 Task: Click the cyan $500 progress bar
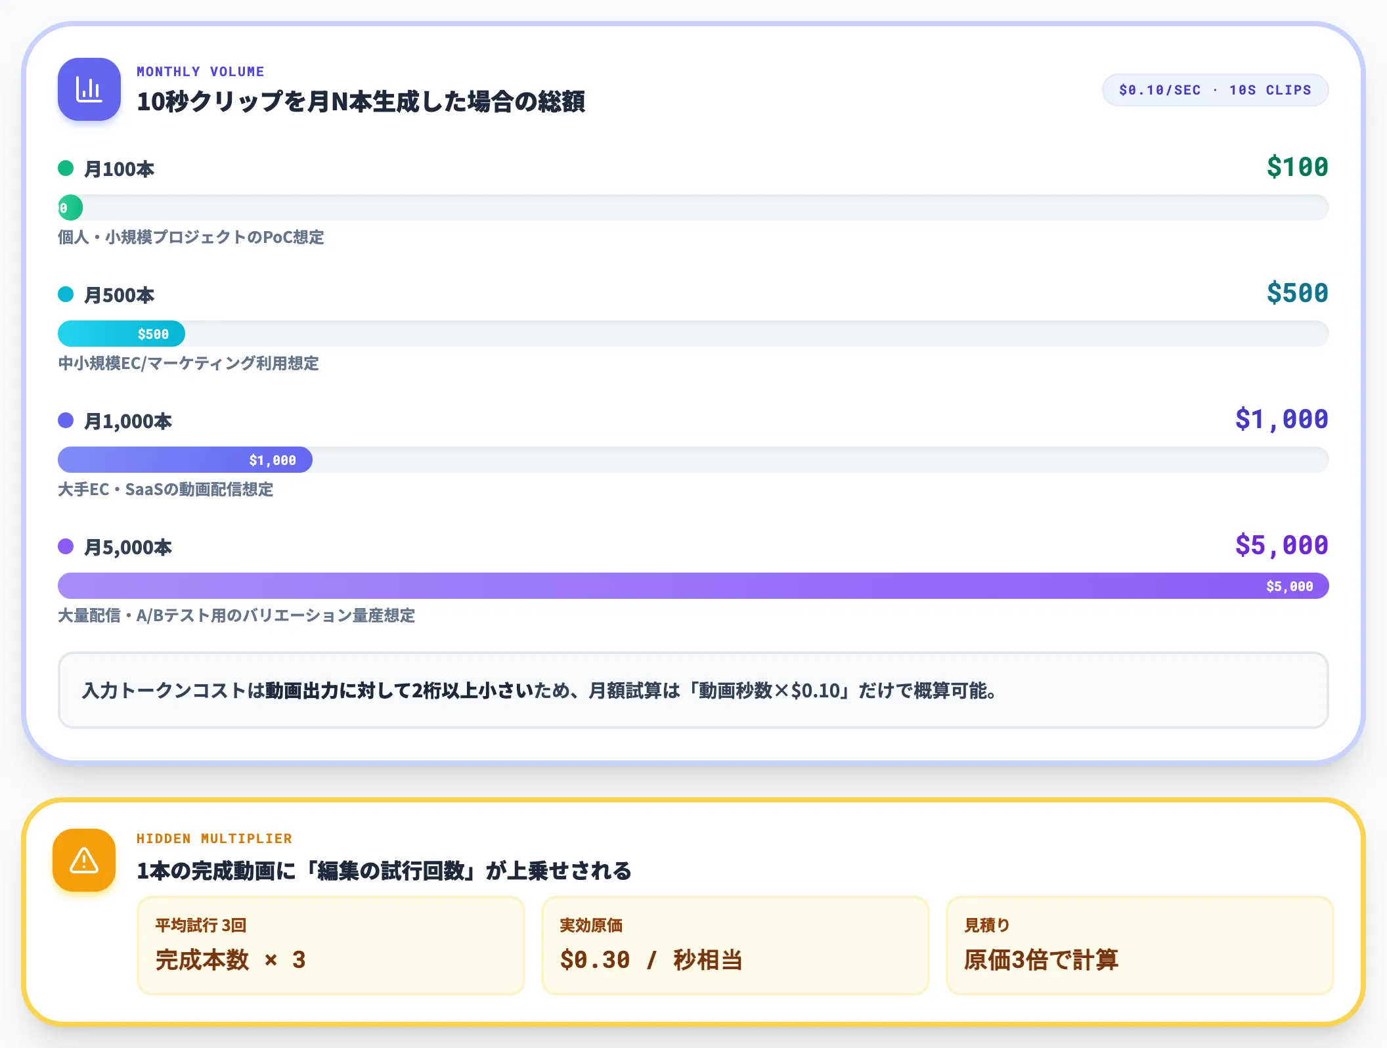coord(121,334)
